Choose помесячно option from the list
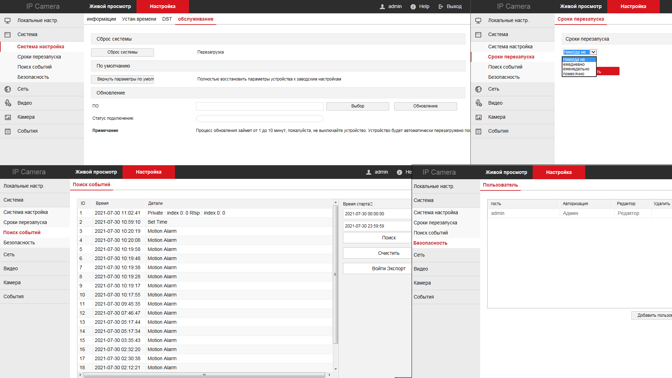This screenshot has height=378, width=672. point(573,74)
